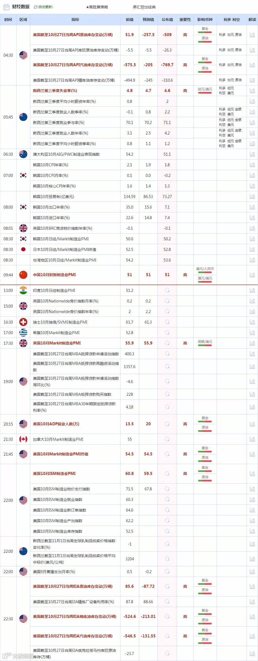Click the US flag in the 04:30 row
The image size is (258, 661).
23,55
